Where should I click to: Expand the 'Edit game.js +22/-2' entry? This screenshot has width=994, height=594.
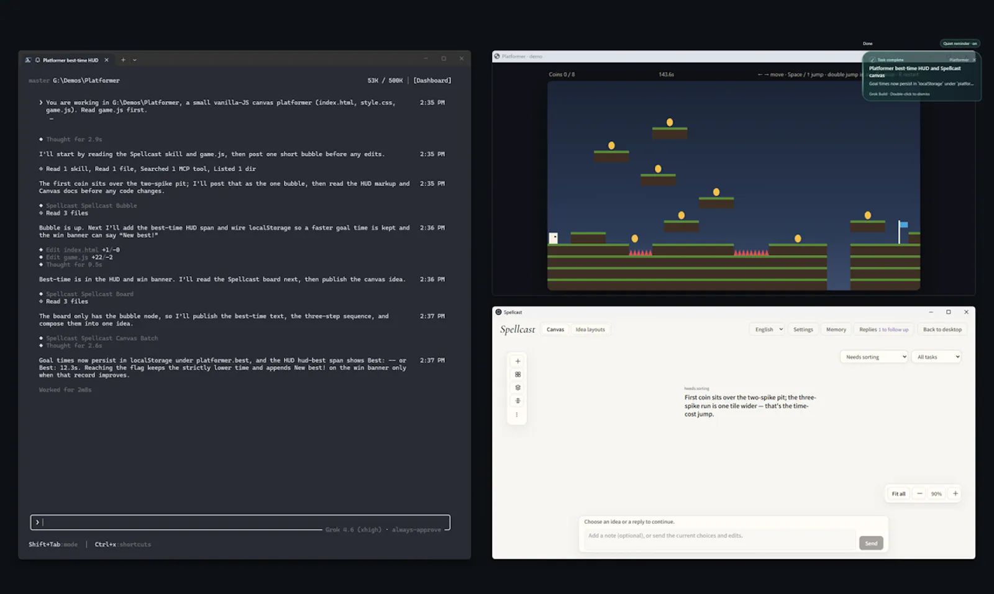[x=76, y=258]
